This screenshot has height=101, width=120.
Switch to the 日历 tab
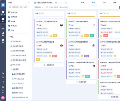(x=104, y=3)
